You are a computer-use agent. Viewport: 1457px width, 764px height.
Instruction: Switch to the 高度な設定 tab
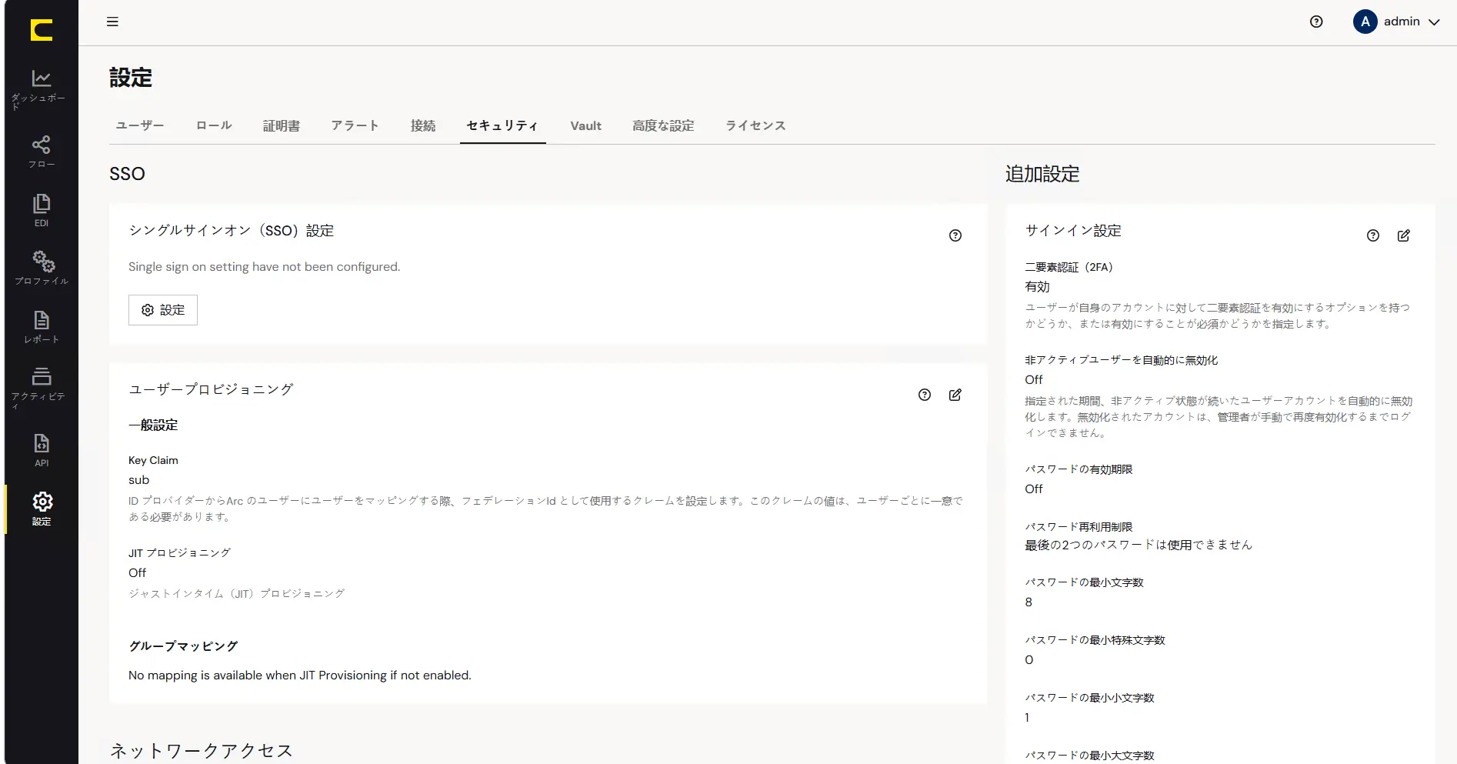(x=663, y=125)
